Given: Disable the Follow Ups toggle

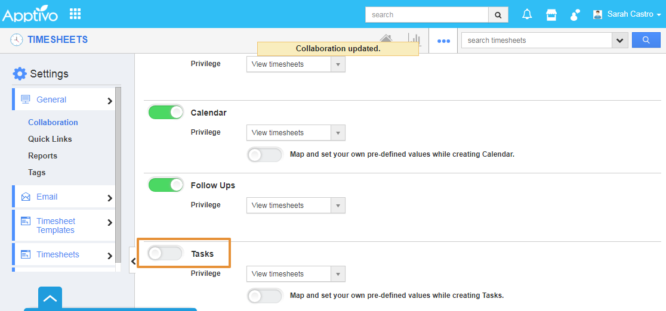Looking at the screenshot, I should (x=166, y=185).
